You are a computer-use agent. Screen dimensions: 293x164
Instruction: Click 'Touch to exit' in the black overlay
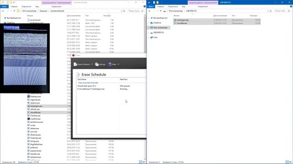11,27
